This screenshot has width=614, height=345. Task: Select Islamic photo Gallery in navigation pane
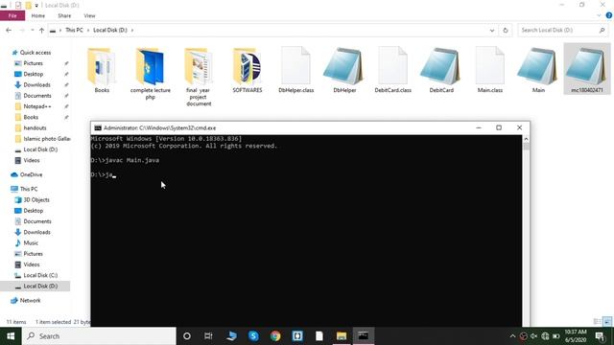[42, 139]
